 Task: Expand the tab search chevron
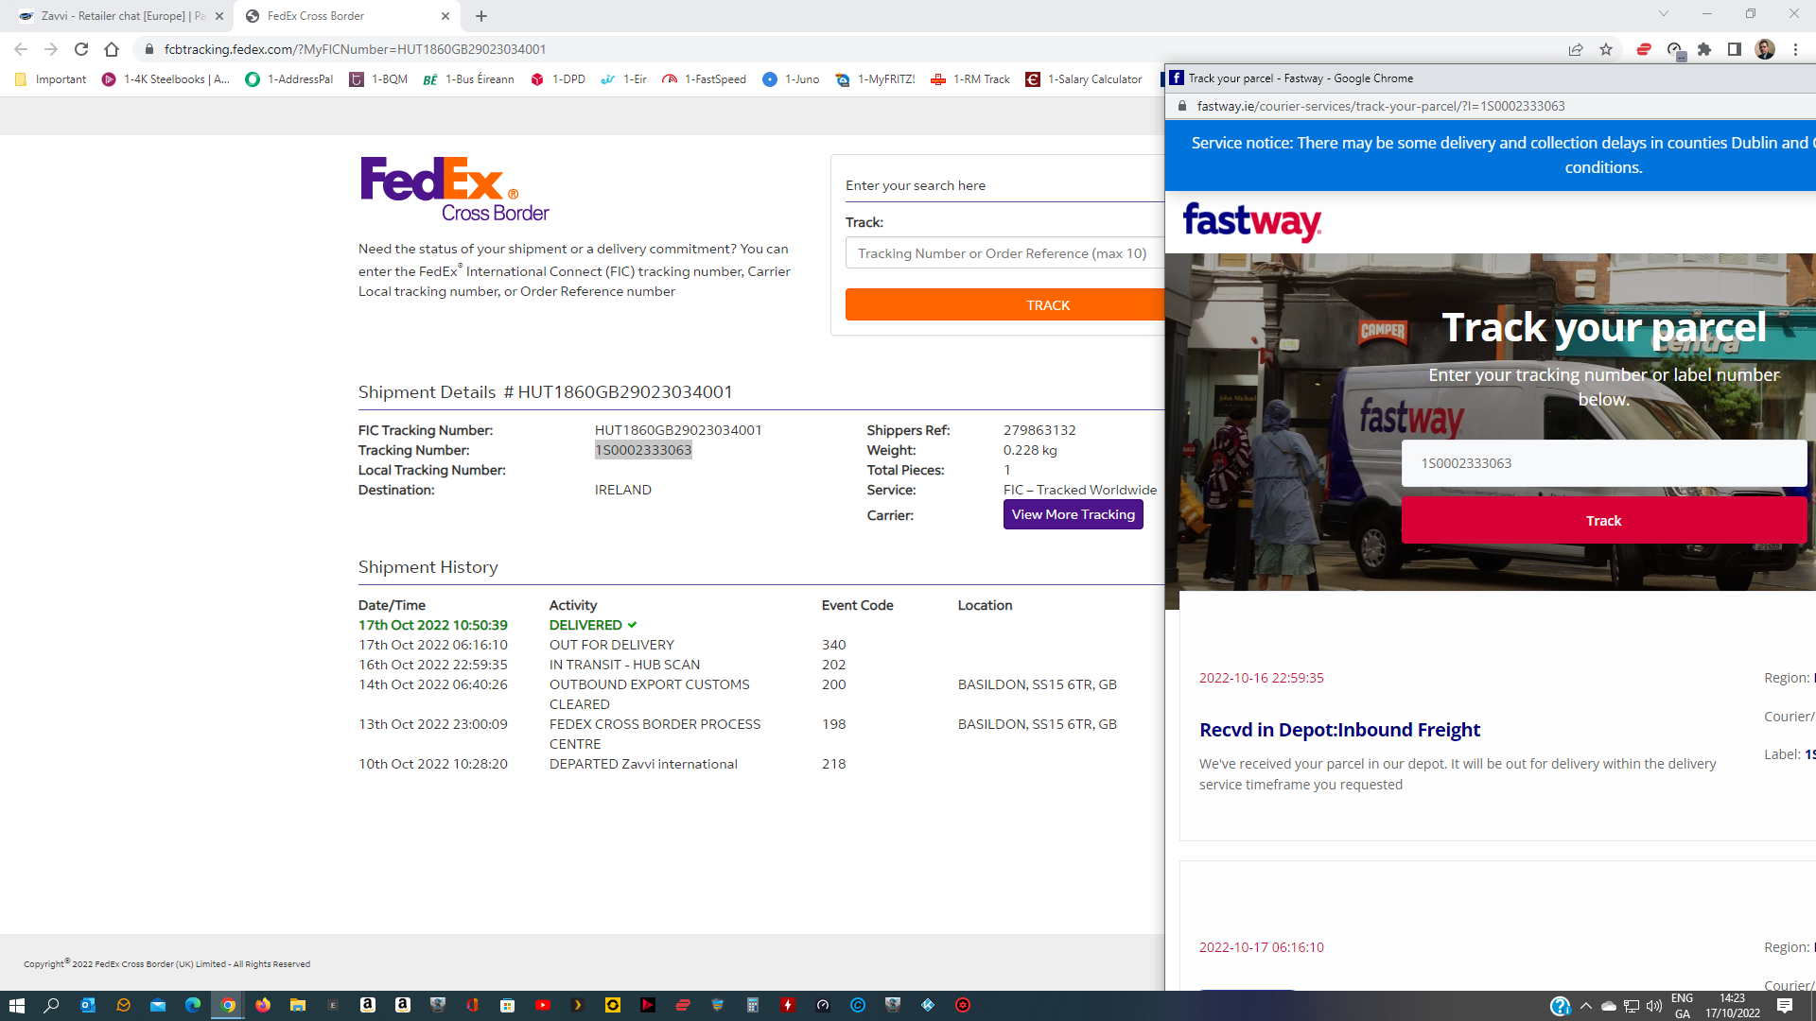point(1664,14)
